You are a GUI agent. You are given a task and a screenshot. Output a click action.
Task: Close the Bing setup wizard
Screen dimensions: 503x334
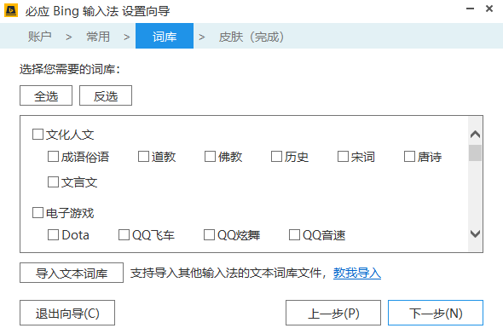tap(489, 9)
